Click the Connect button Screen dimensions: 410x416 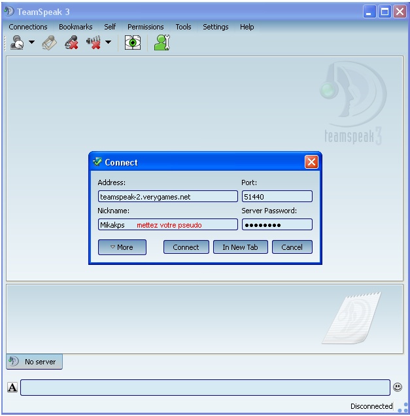coord(186,247)
